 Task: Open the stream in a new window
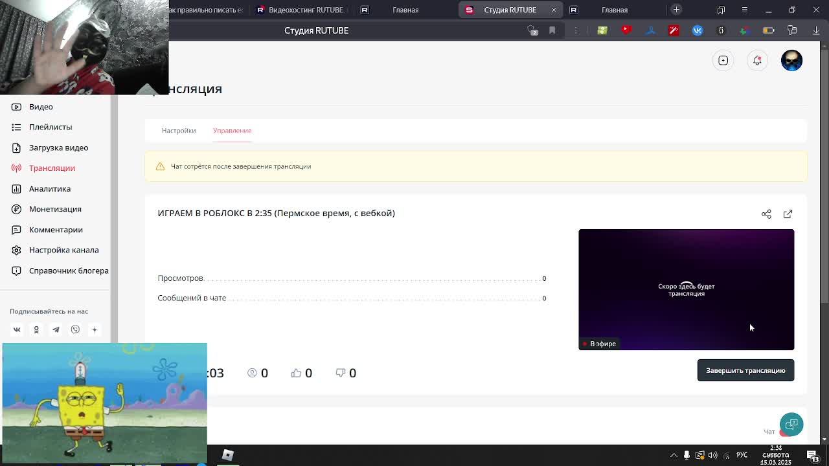pos(788,214)
